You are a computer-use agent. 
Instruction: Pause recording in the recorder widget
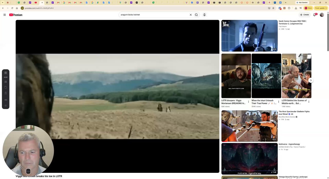[x=6, y=82]
